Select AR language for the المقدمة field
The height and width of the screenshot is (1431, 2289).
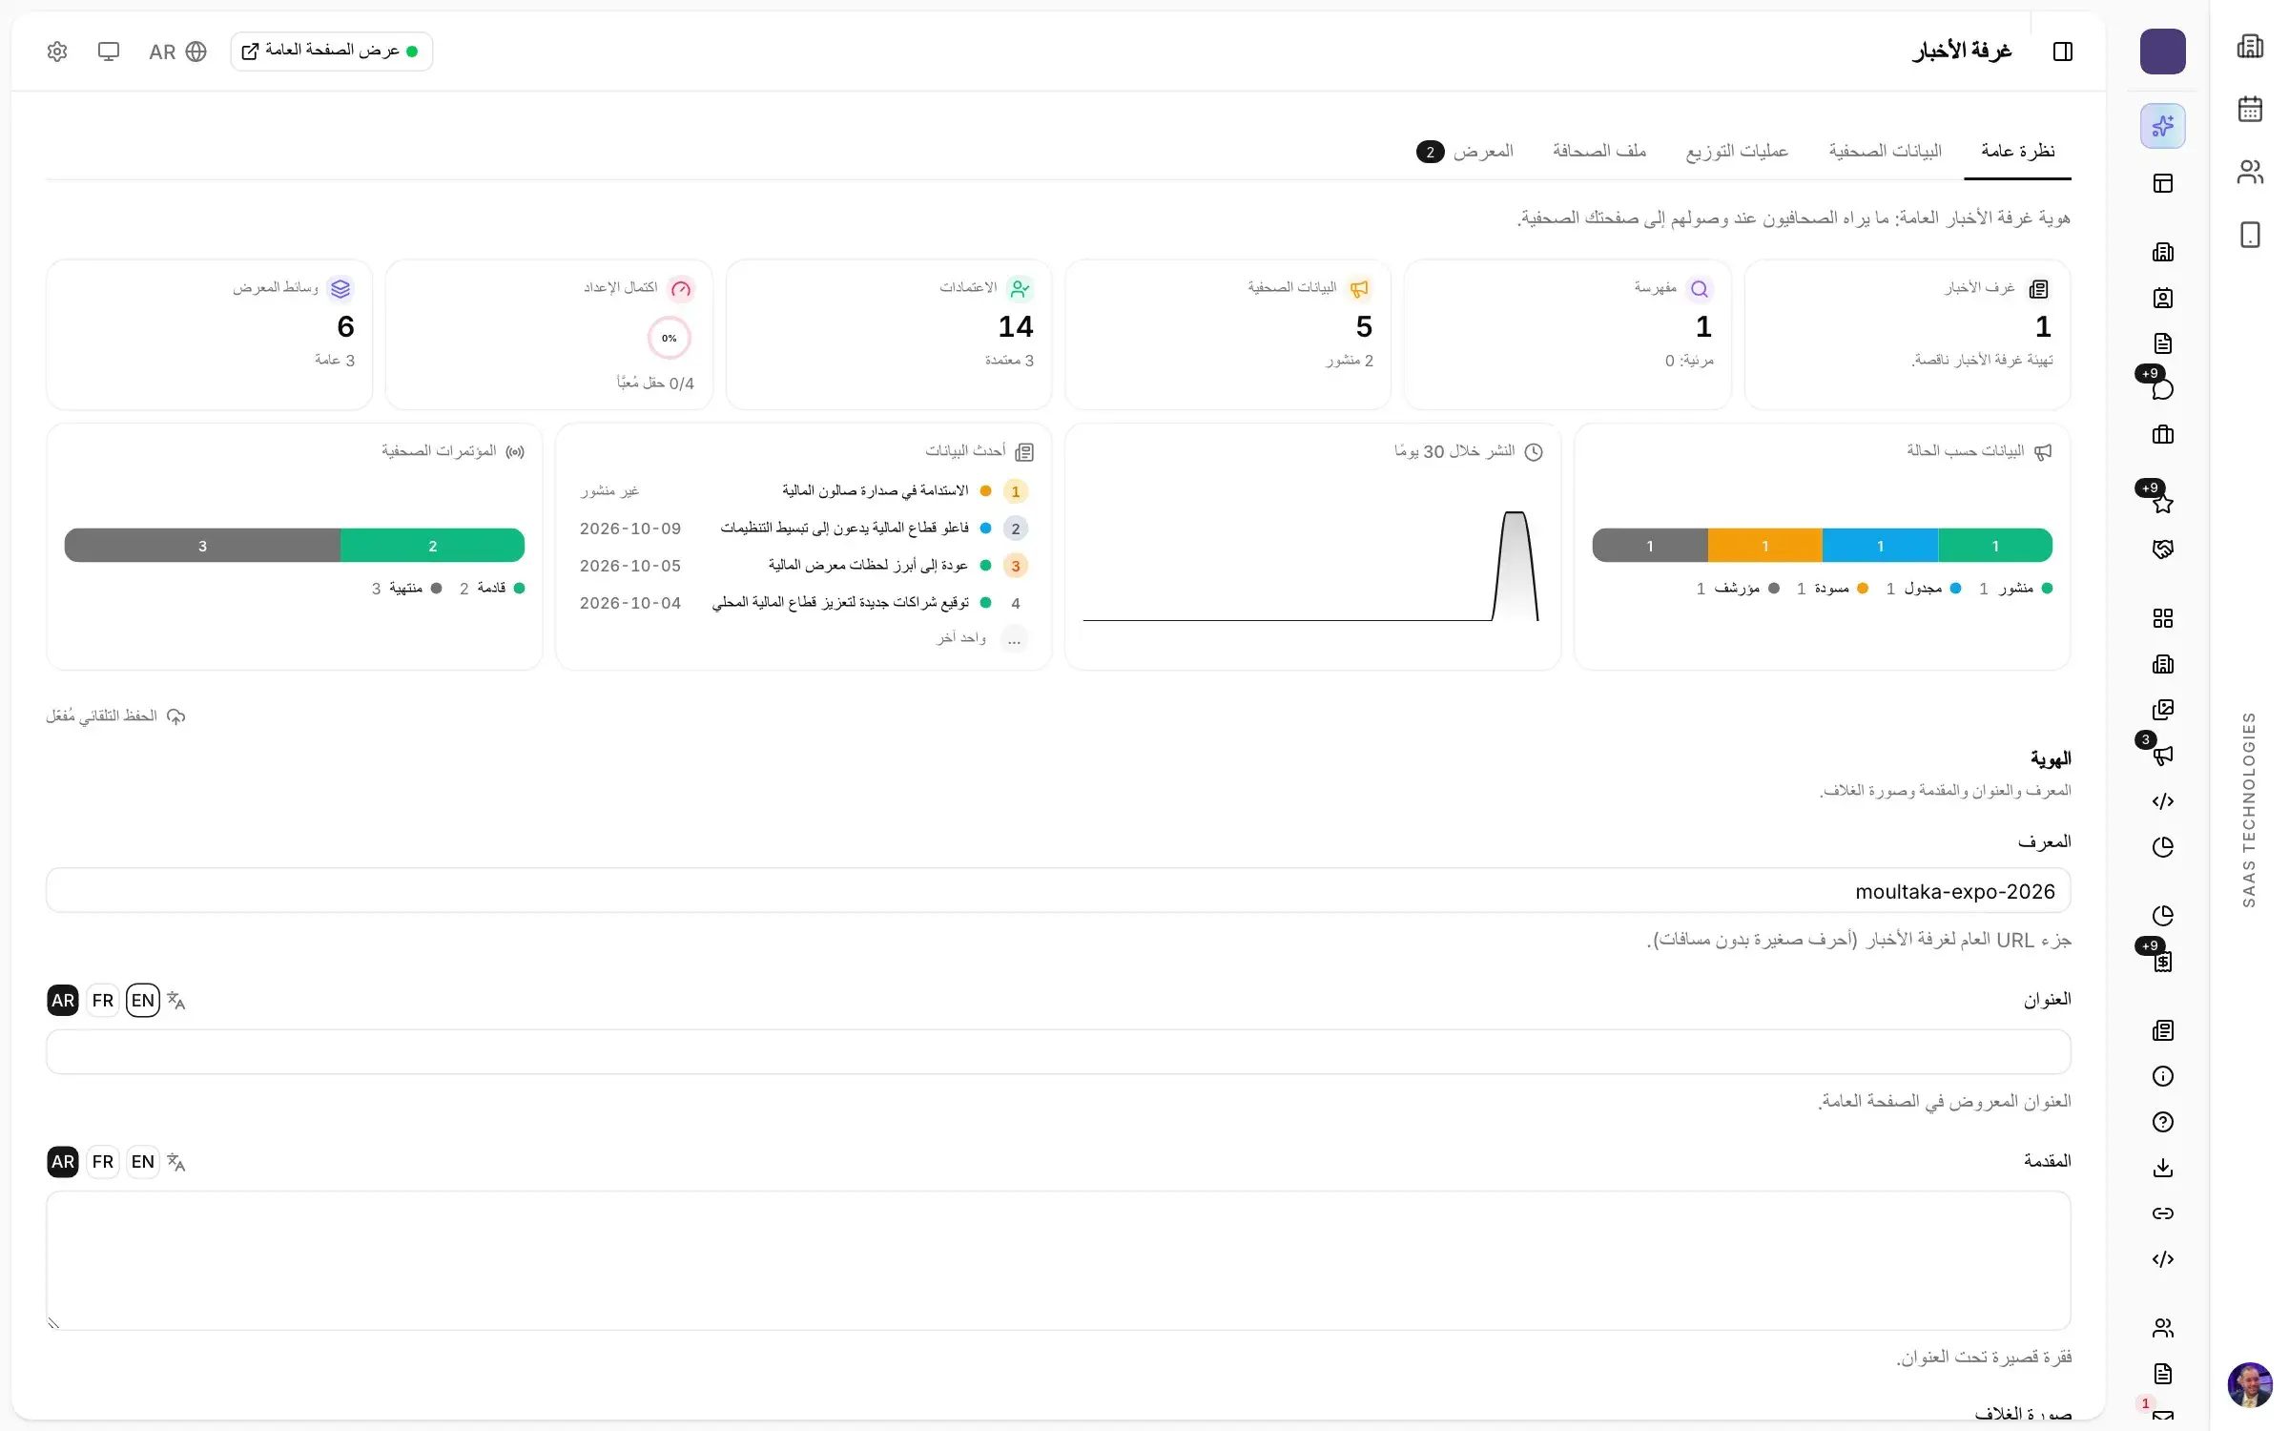click(x=63, y=1161)
